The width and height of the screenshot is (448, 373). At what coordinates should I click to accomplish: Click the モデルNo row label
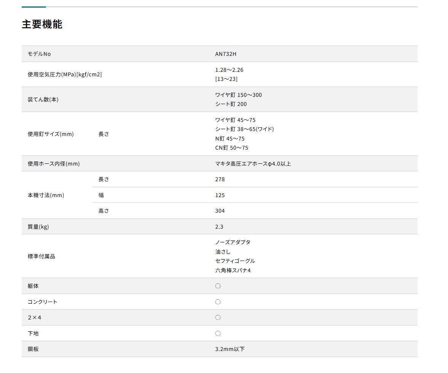(x=39, y=54)
